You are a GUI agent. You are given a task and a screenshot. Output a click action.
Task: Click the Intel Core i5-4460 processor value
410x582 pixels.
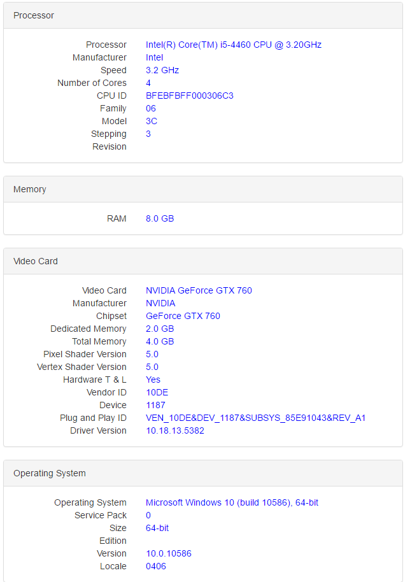(x=233, y=45)
